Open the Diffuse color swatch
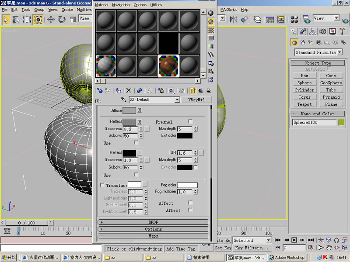 click(129, 110)
